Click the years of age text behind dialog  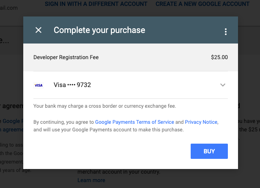[16, 171]
